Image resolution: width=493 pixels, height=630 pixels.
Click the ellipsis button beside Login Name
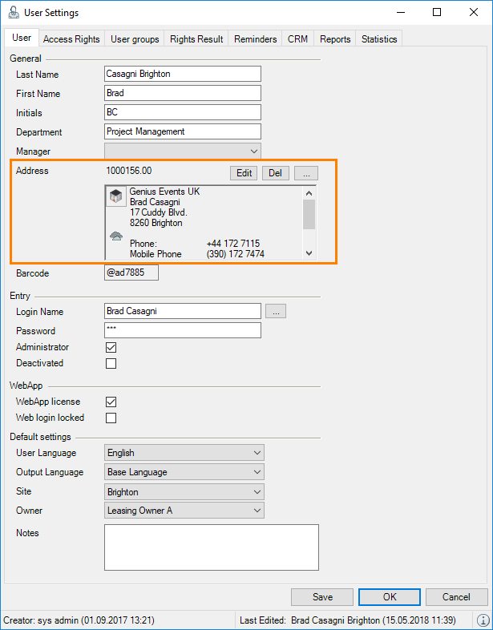tap(276, 311)
